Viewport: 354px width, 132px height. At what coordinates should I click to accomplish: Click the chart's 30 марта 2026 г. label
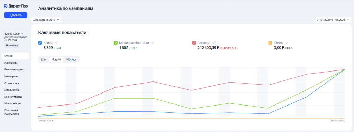pyautogui.click(x=47, y=121)
